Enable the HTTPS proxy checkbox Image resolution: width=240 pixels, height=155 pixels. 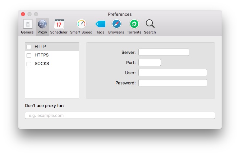pyautogui.click(x=29, y=55)
